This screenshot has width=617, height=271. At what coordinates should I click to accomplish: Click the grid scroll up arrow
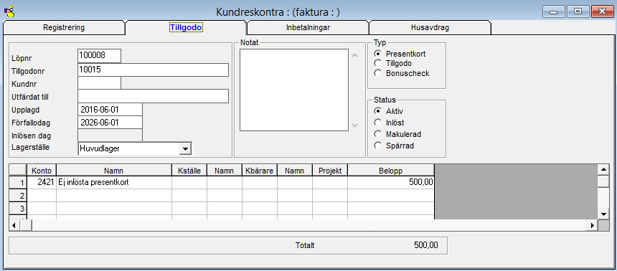pos(603,169)
